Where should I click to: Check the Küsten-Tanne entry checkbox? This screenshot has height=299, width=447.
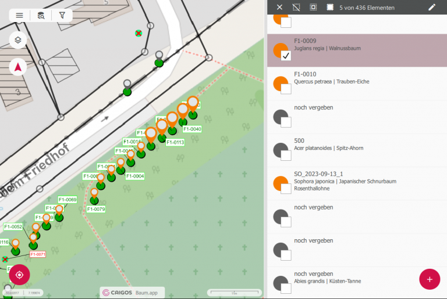pos(286,289)
